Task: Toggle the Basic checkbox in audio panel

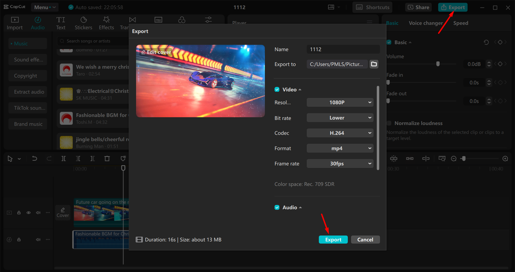Action: (x=389, y=42)
